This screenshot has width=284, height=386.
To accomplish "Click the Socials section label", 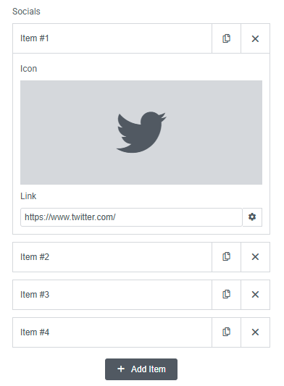I will pos(26,12).
